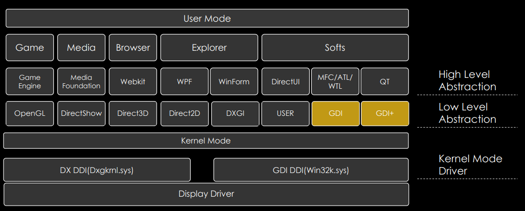Image resolution: width=525 pixels, height=211 pixels.
Task: Select the OpenGL block
Action: click(30, 113)
